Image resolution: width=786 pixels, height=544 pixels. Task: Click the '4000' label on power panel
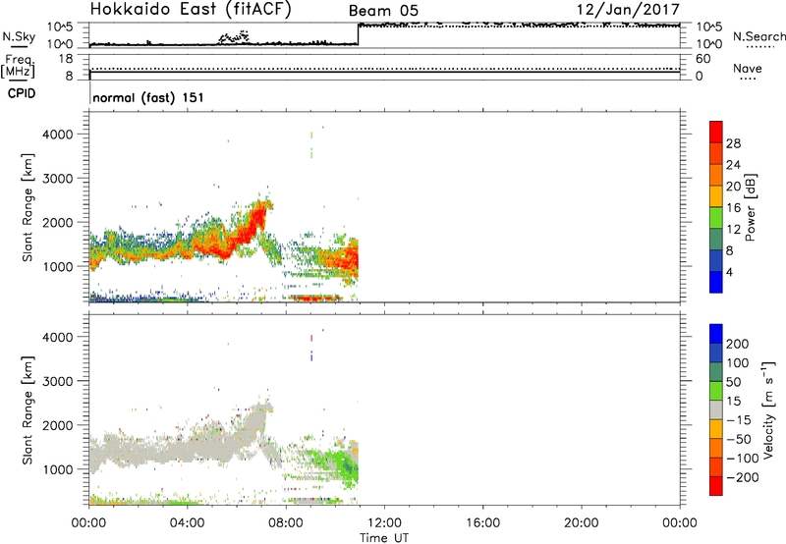[57, 135]
